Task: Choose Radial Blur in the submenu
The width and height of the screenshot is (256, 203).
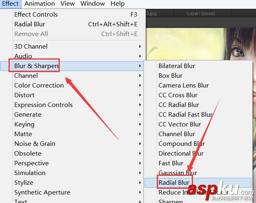Action: click(x=198, y=183)
